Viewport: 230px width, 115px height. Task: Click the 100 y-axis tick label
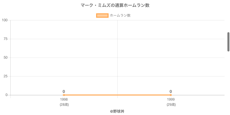(5, 20)
